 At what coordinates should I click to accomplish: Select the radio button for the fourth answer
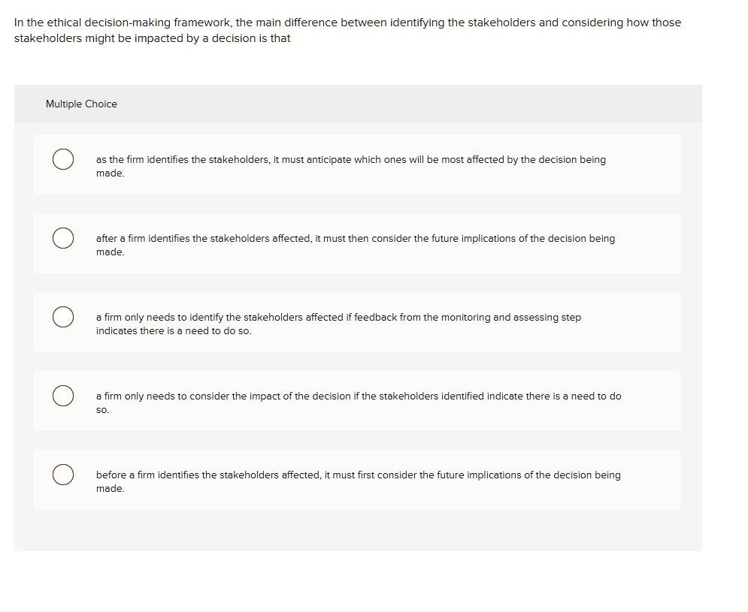pos(63,396)
